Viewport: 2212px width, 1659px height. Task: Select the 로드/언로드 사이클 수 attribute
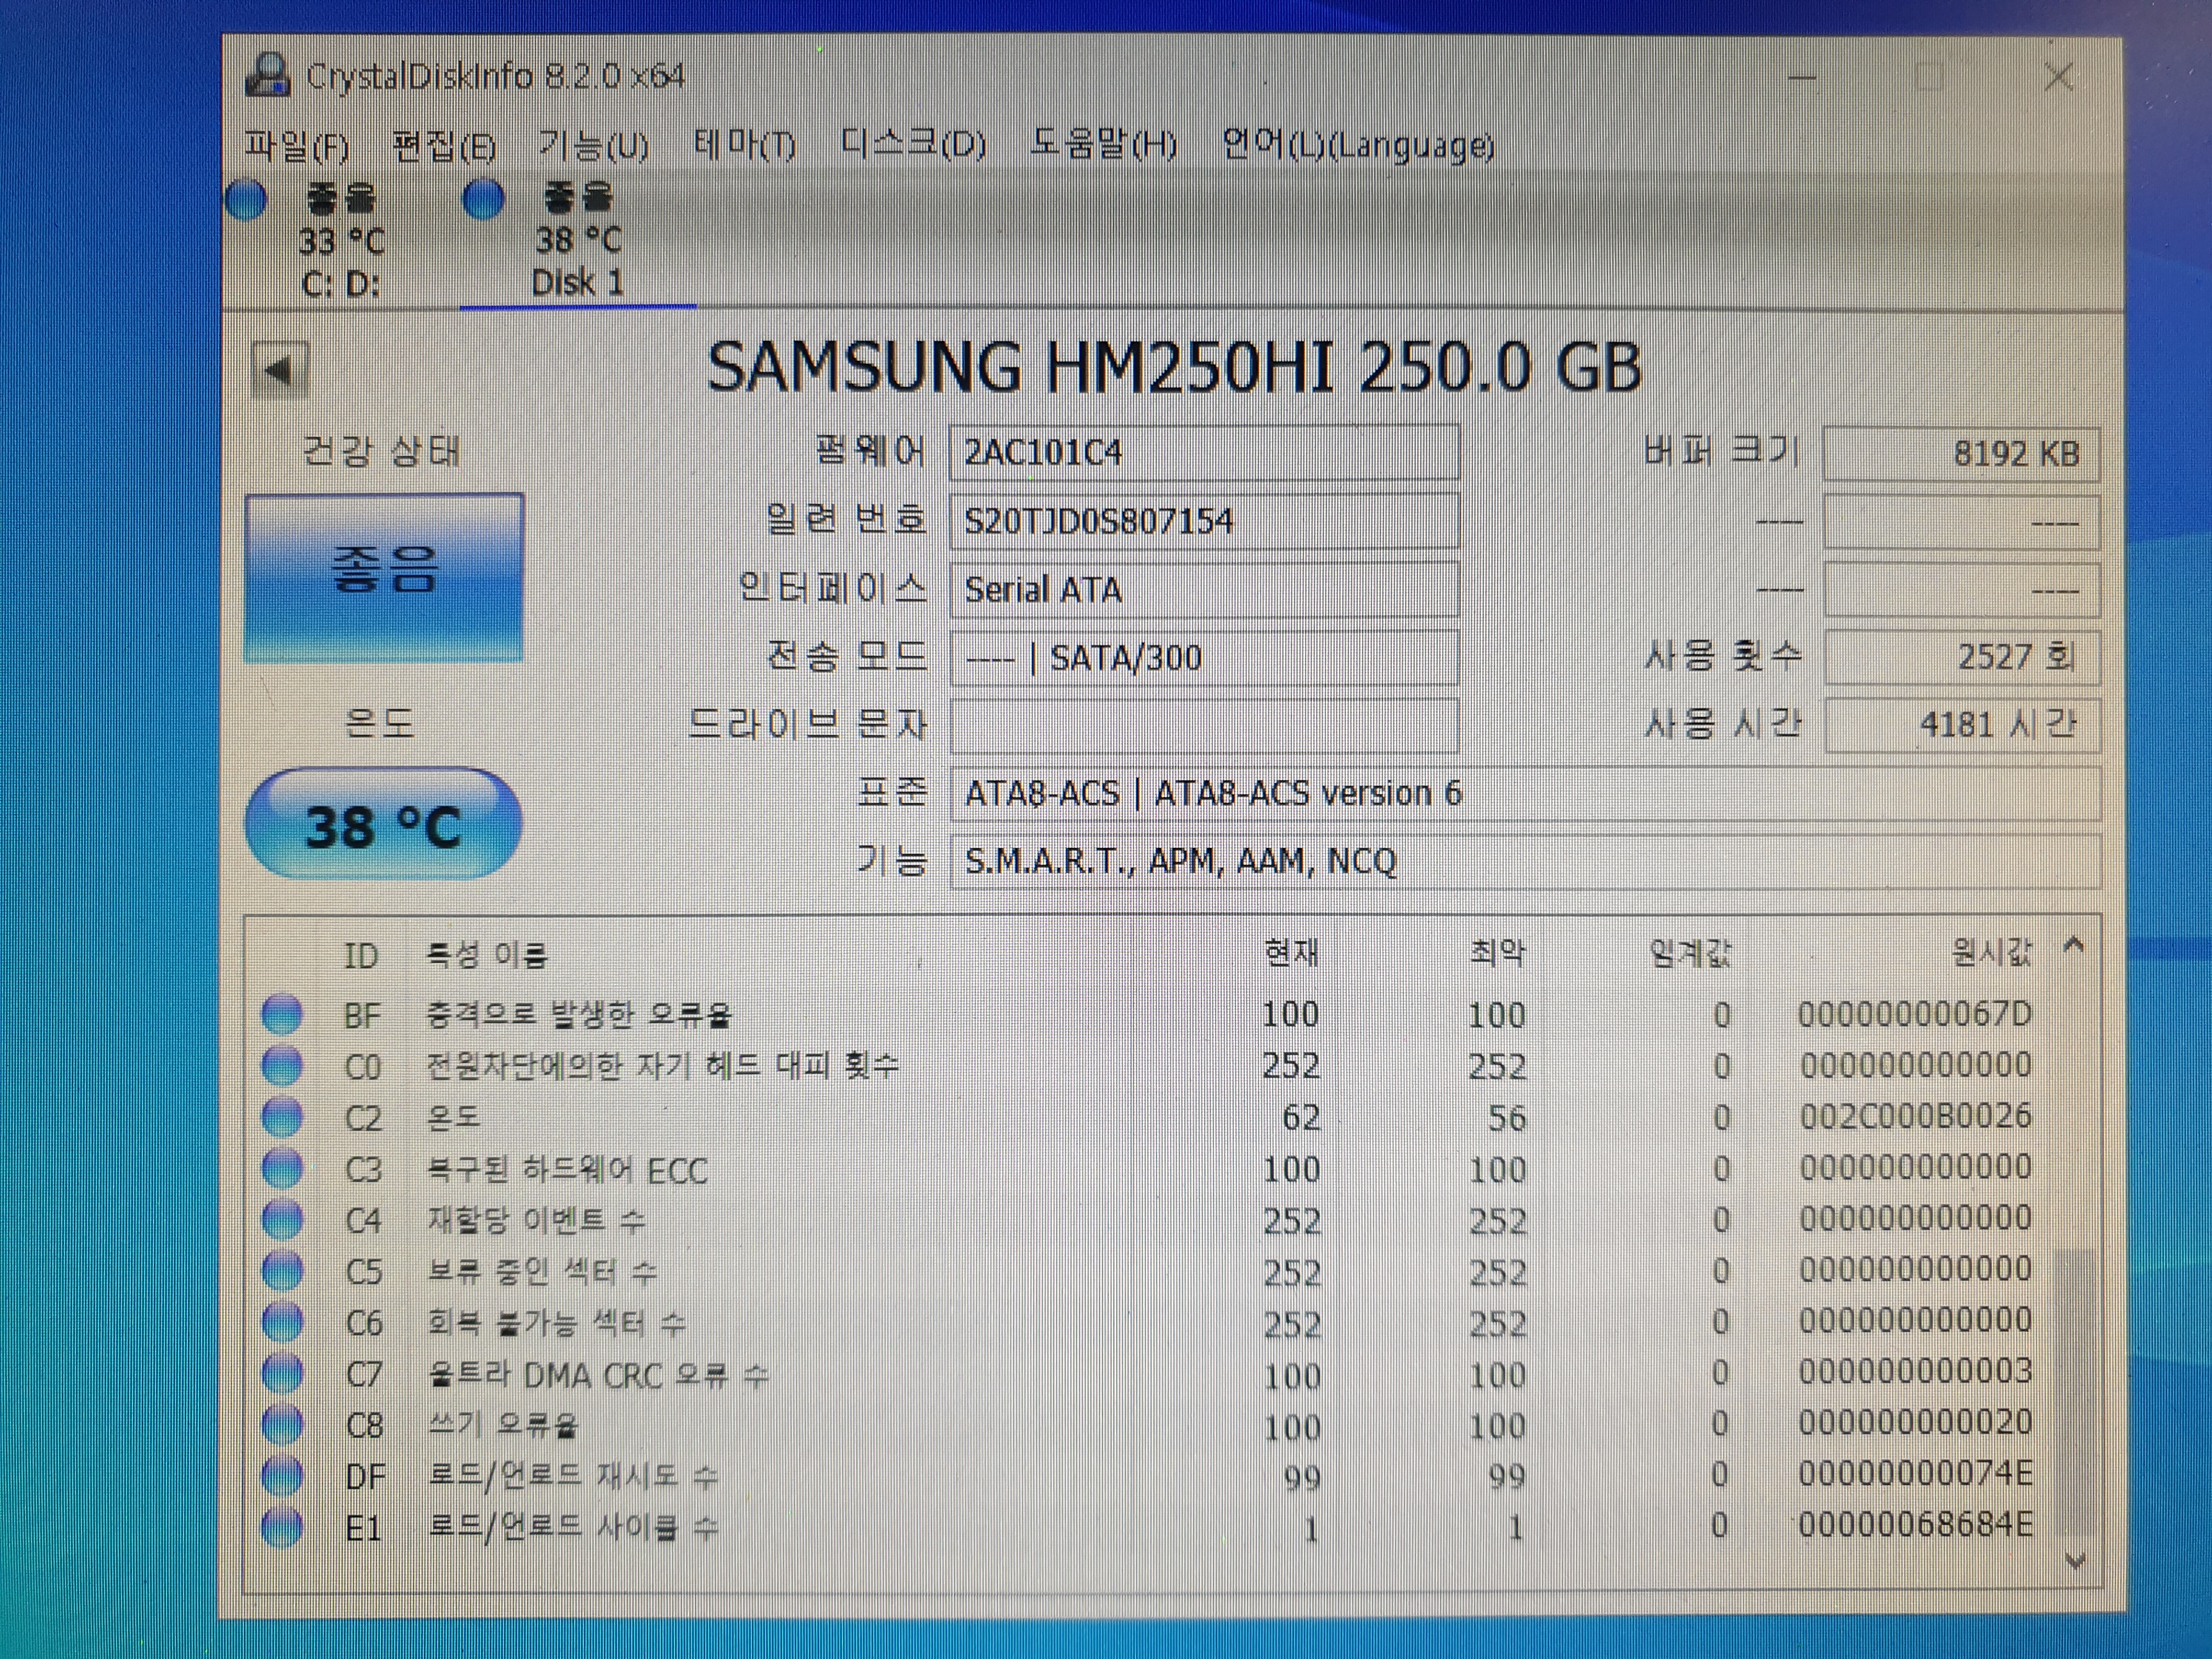(x=573, y=1528)
